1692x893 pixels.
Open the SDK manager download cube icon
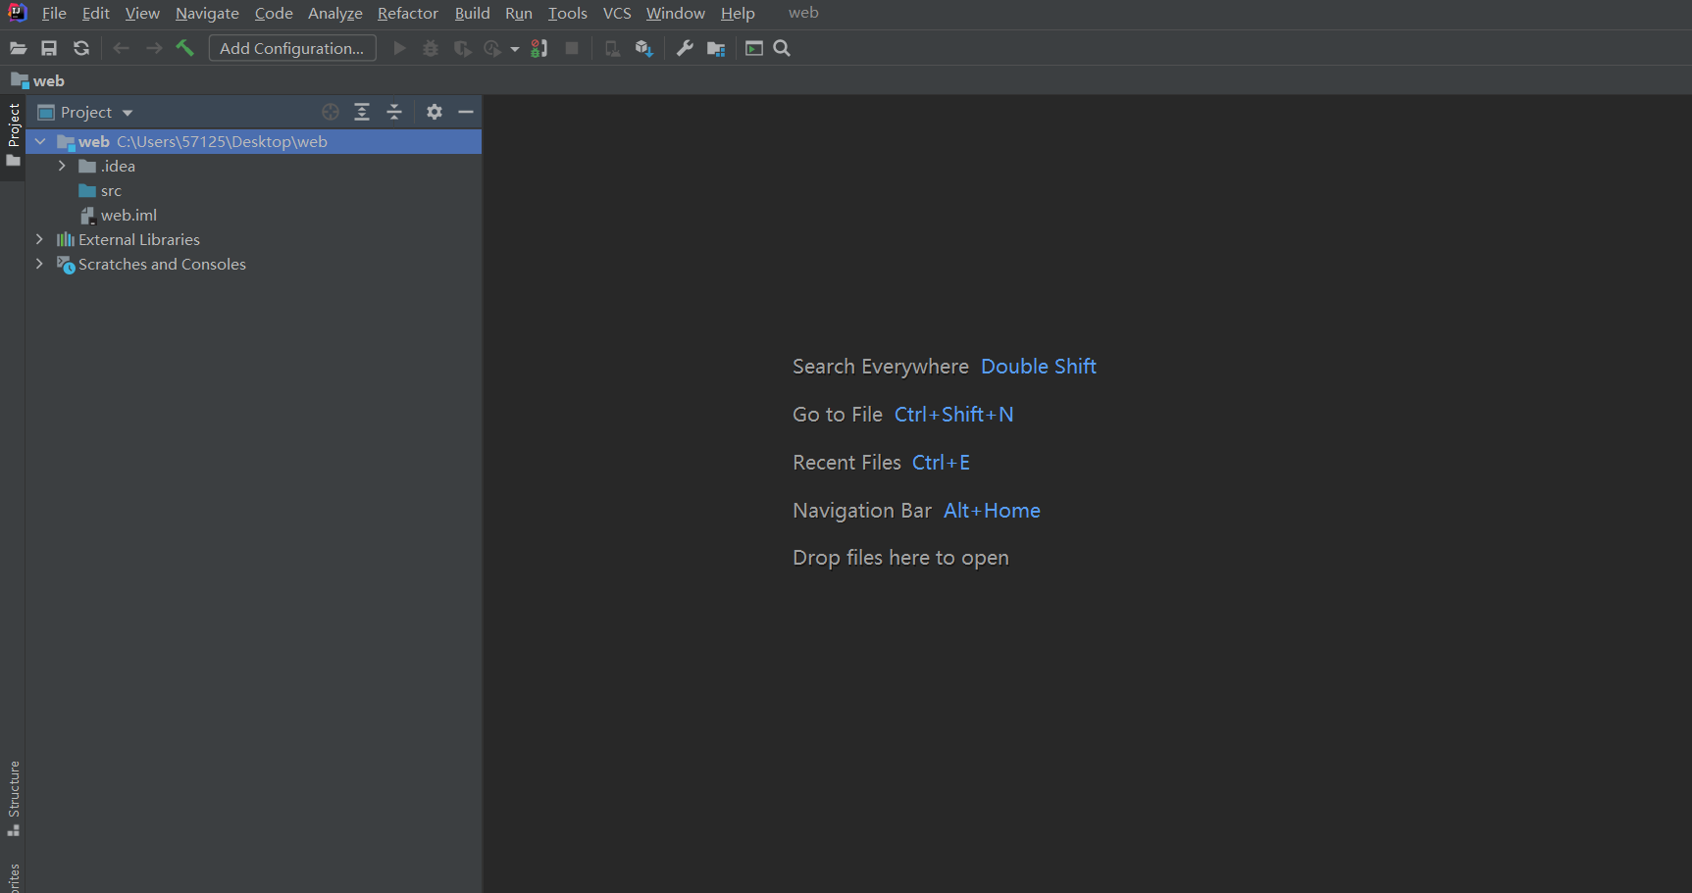[643, 48]
